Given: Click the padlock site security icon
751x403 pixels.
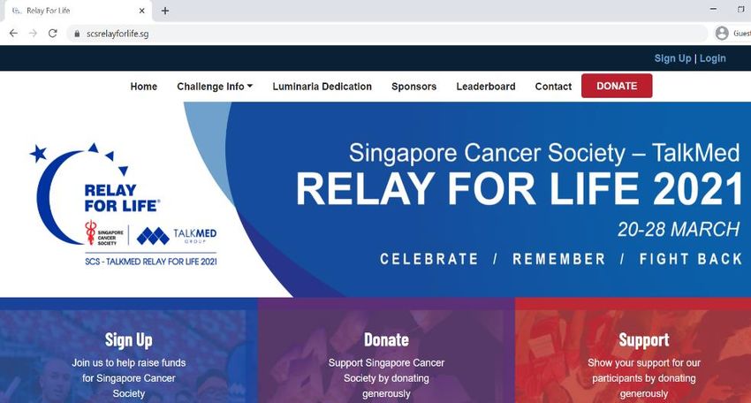Looking at the screenshot, I should click(x=77, y=34).
